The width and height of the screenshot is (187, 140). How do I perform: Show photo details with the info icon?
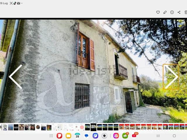172,12
